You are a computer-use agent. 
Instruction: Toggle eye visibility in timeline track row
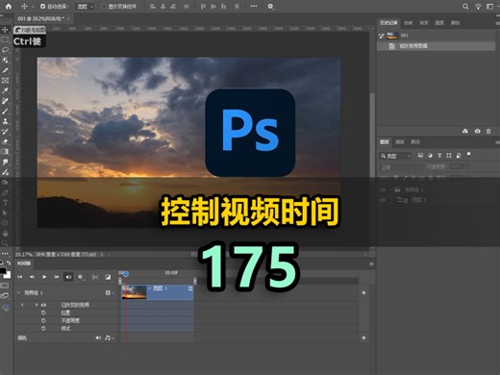tap(43, 305)
